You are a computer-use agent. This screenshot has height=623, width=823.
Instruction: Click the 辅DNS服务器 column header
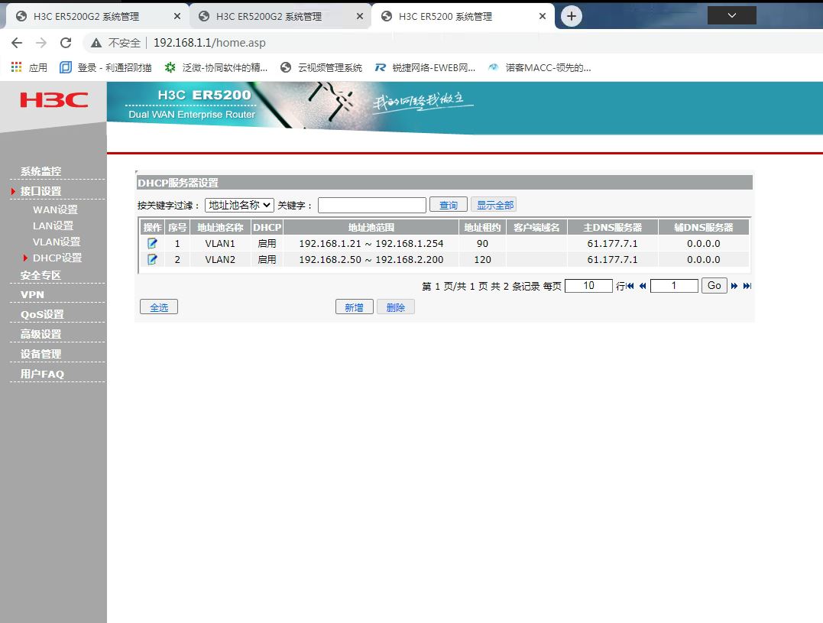(x=703, y=227)
